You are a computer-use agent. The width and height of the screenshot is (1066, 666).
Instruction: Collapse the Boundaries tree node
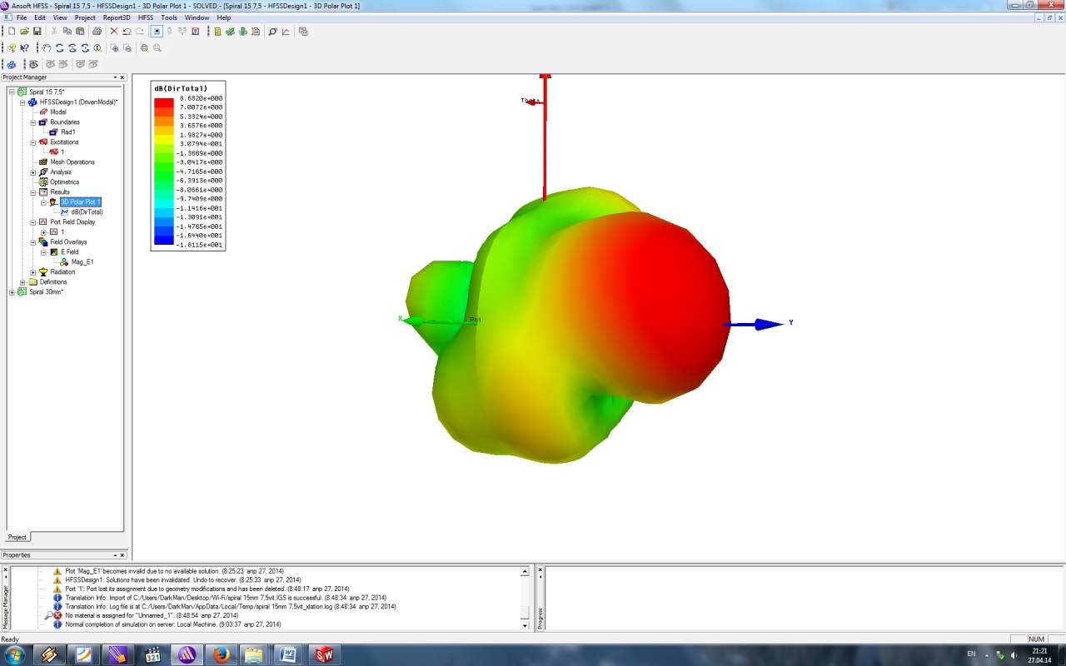click(33, 122)
